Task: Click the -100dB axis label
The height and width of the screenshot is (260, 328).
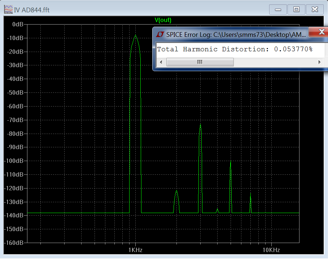Action: pos(14,161)
